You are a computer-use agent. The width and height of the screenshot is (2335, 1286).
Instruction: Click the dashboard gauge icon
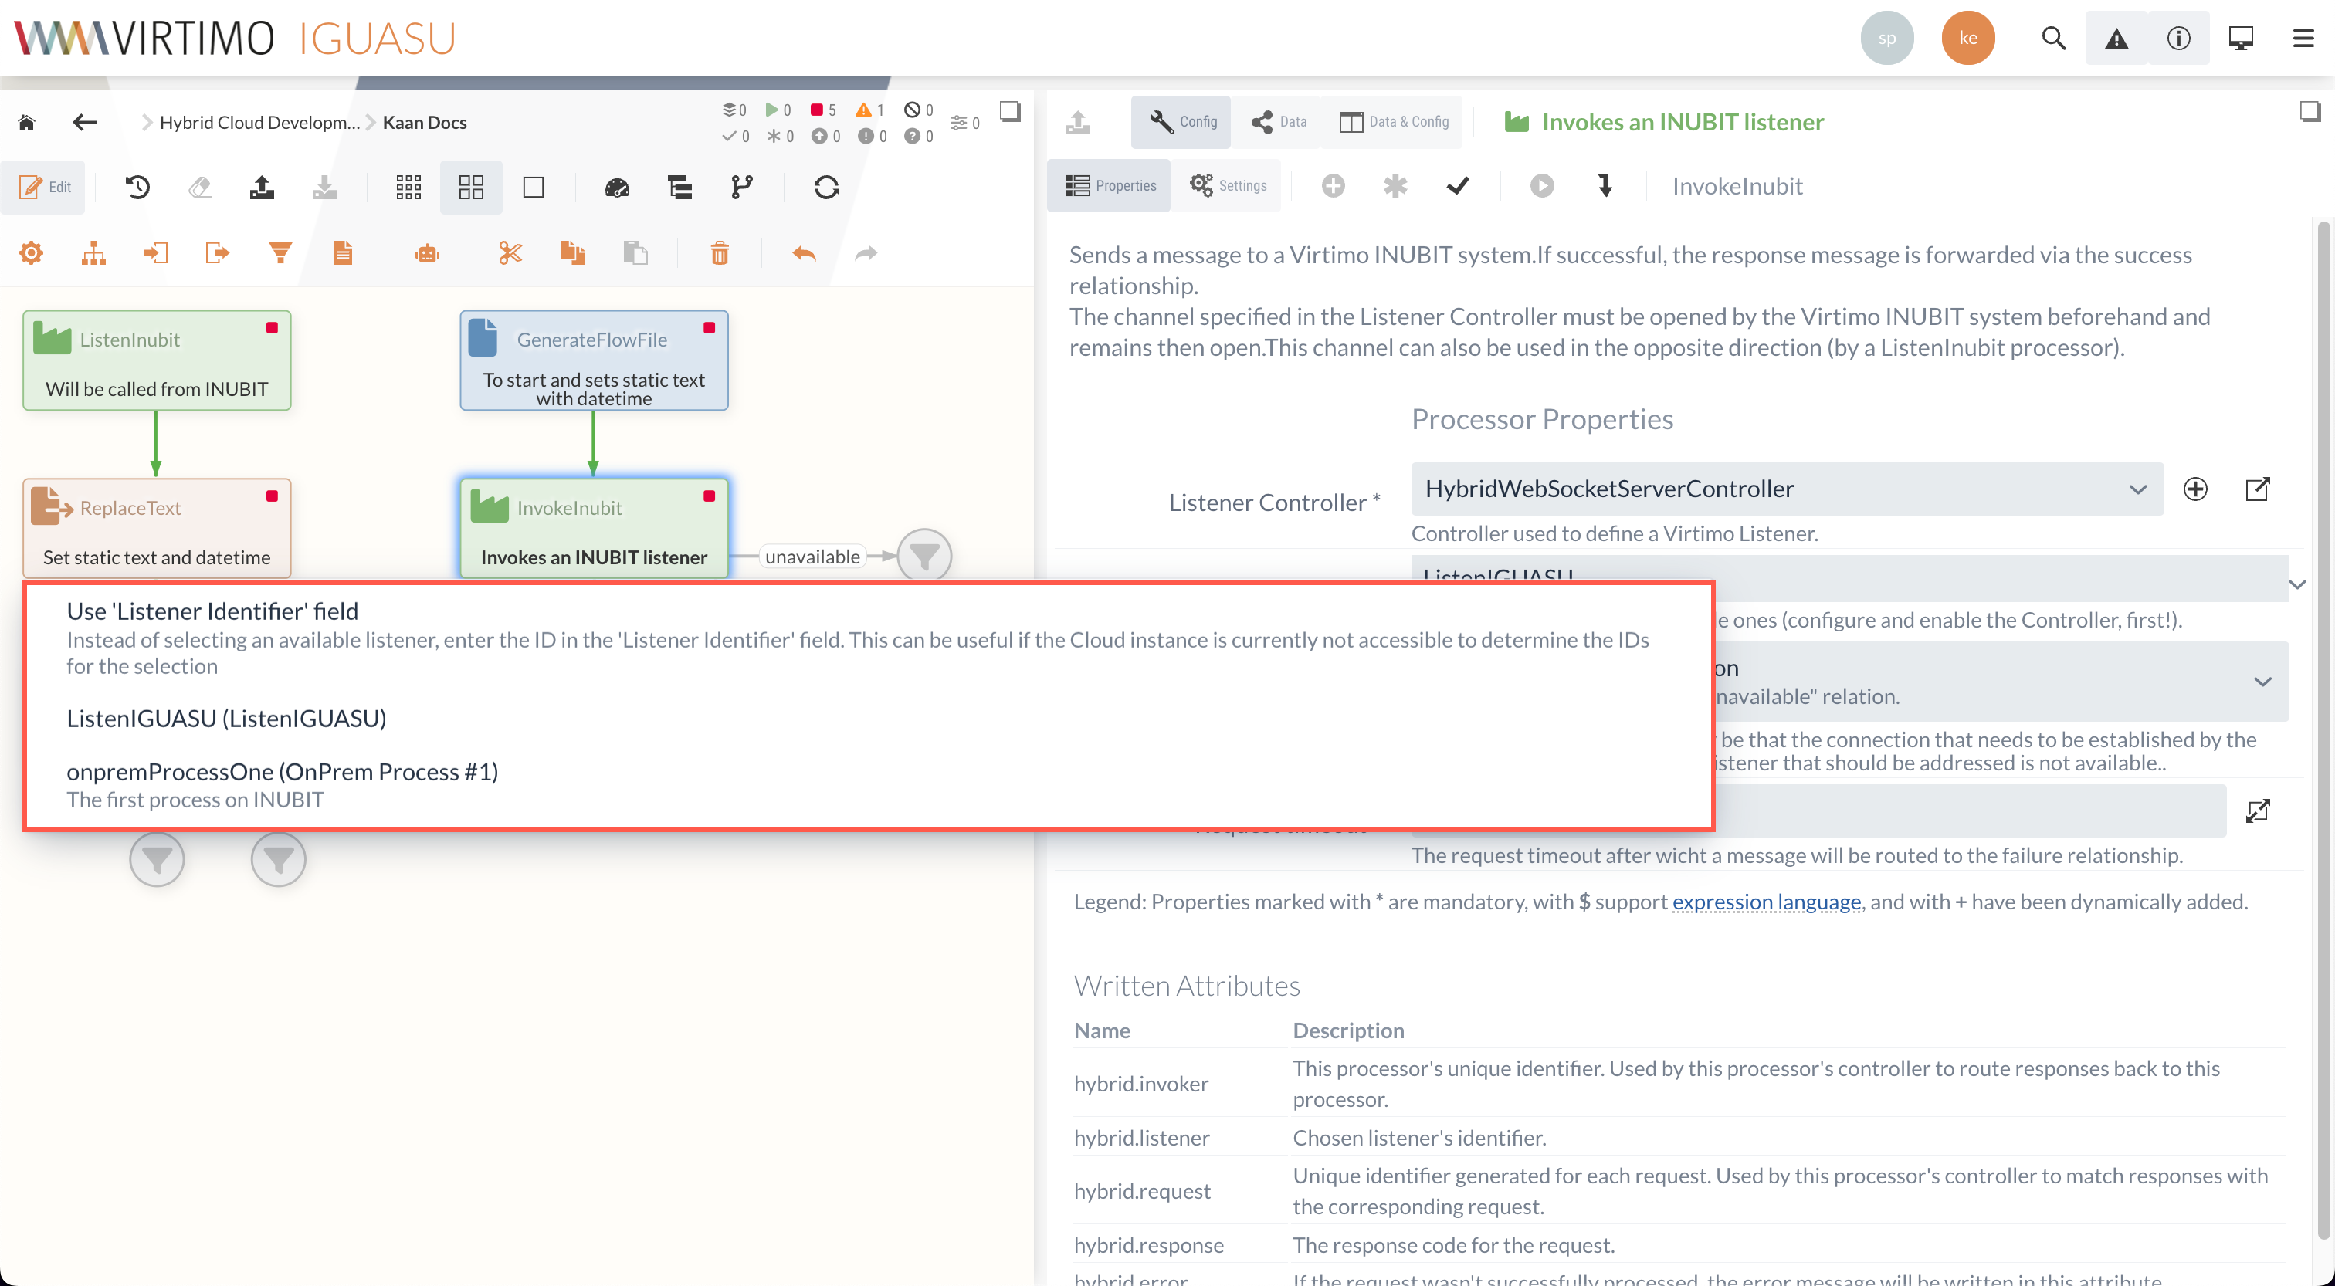[x=616, y=187]
